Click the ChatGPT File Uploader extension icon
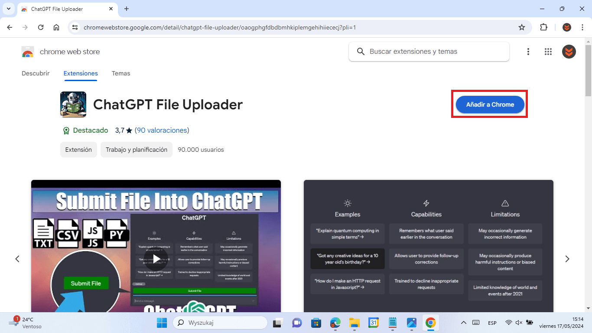This screenshot has height=333, width=592. click(73, 104)
